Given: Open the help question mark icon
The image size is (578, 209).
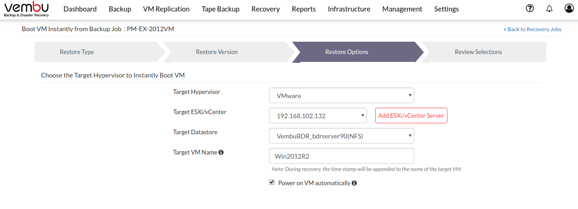Looking at the screenshot, I should click(530, 8).
